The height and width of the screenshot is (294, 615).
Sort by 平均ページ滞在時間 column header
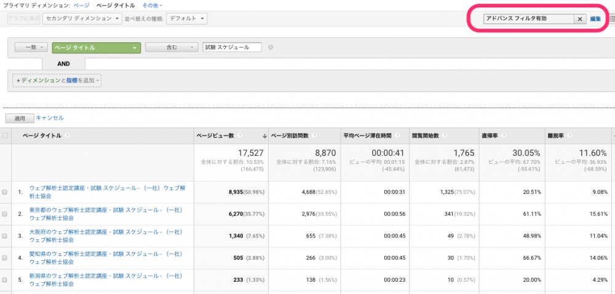click(368, 136)
